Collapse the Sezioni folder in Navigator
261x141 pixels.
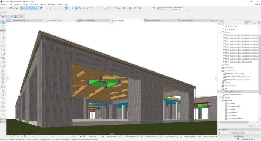coord(221,32)
